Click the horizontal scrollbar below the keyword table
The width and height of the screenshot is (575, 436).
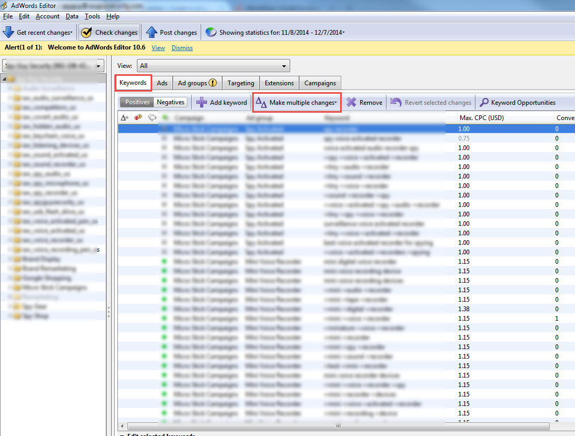tap(338, 426)
